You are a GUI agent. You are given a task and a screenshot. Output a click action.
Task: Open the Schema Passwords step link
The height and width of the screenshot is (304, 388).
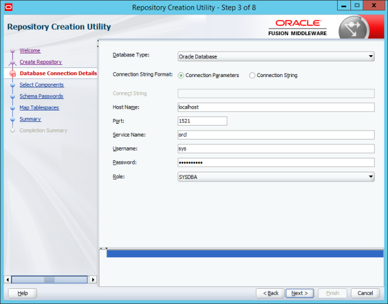coord(41,96)
